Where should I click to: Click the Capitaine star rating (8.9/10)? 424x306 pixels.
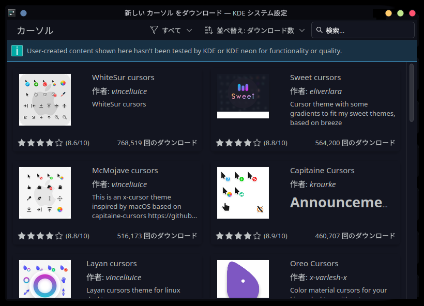(x=251, y=236)
